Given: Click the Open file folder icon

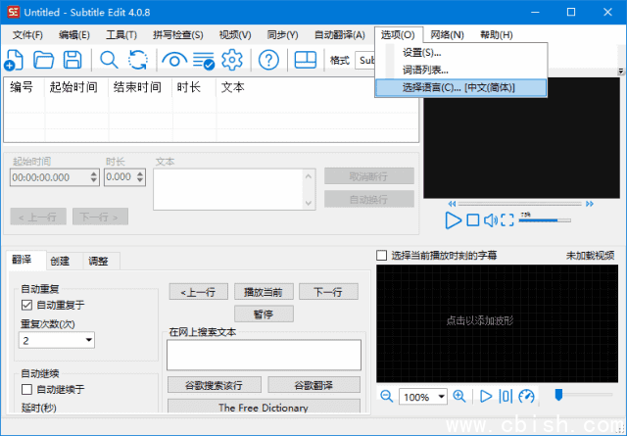Looking at the screenshot, I should (44, 60).
